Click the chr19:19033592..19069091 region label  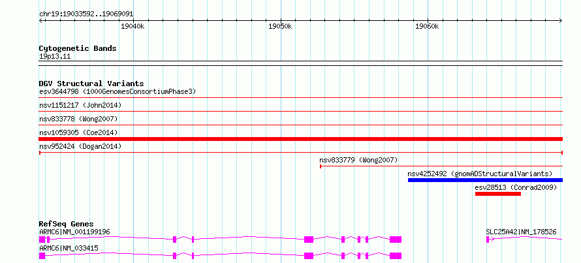click(86, 14)
